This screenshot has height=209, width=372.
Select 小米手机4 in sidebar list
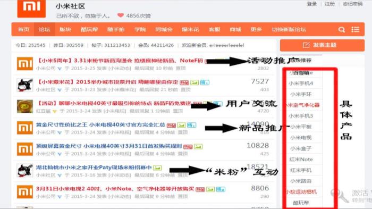pos(301,83)
